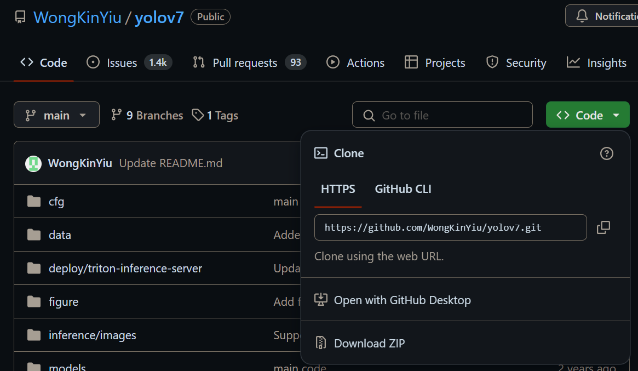The height and width of the screenshot is (371, 638).
Task: Open the deploy/triton-inference-server folder
Action: [x=125, y=269]
